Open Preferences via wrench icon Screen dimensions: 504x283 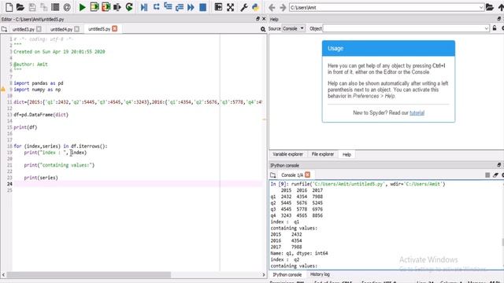[x=244, y=7]
